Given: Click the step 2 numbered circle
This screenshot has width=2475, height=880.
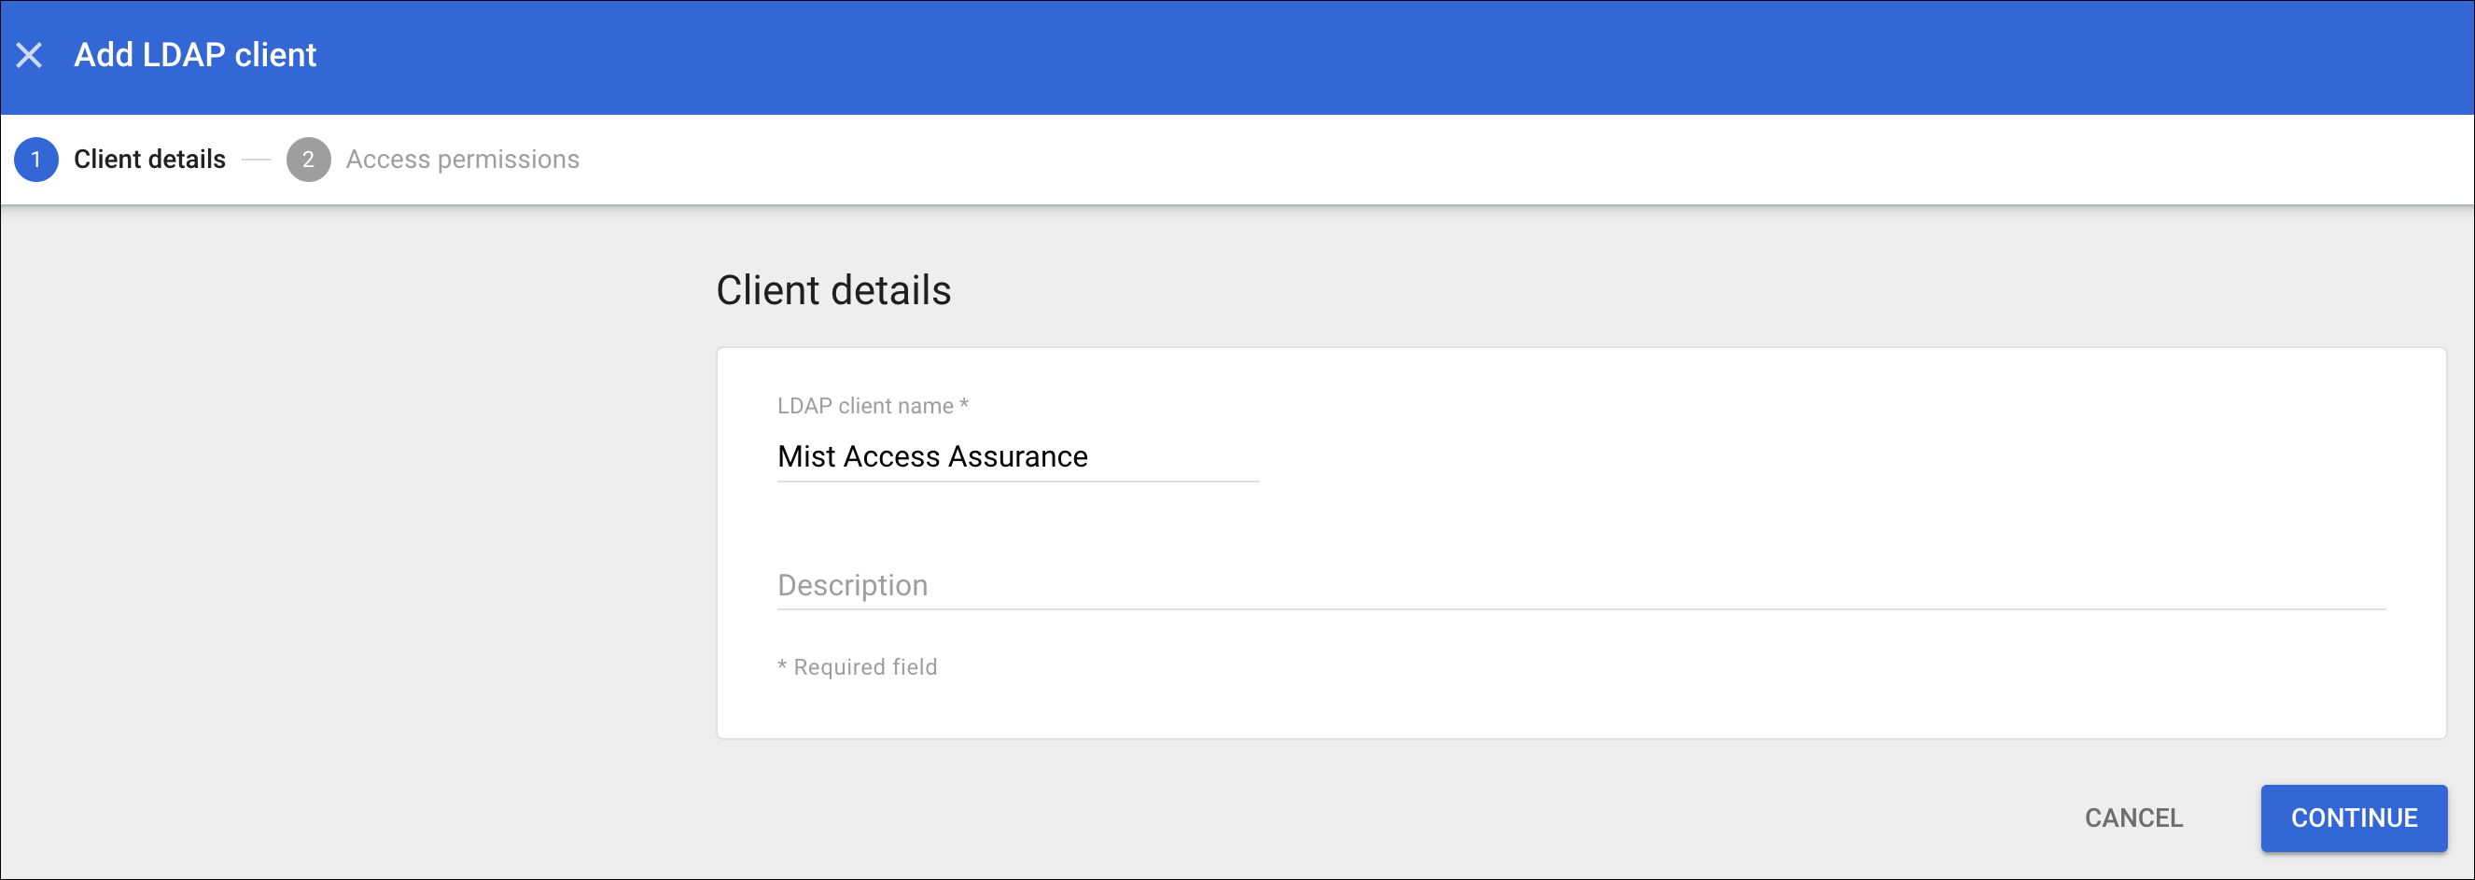Looking at the screenshot, I should [x=308, y=160].
